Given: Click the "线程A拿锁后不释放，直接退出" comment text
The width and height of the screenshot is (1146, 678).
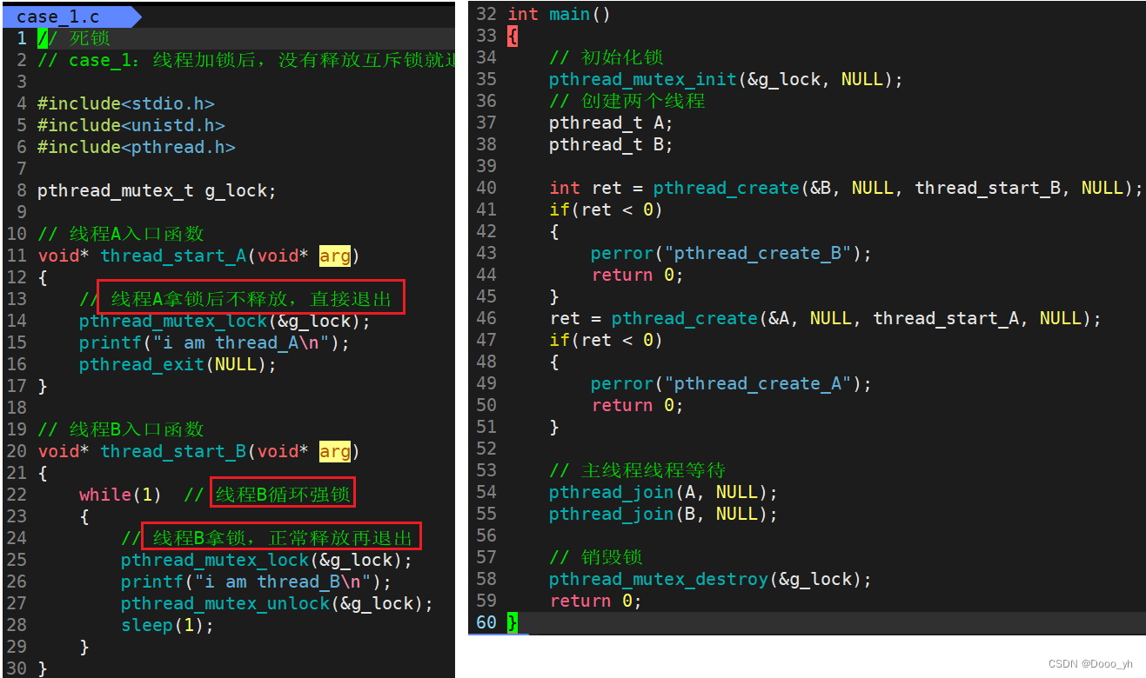Looking at the screenshot, I should click(x=251, y=299).
